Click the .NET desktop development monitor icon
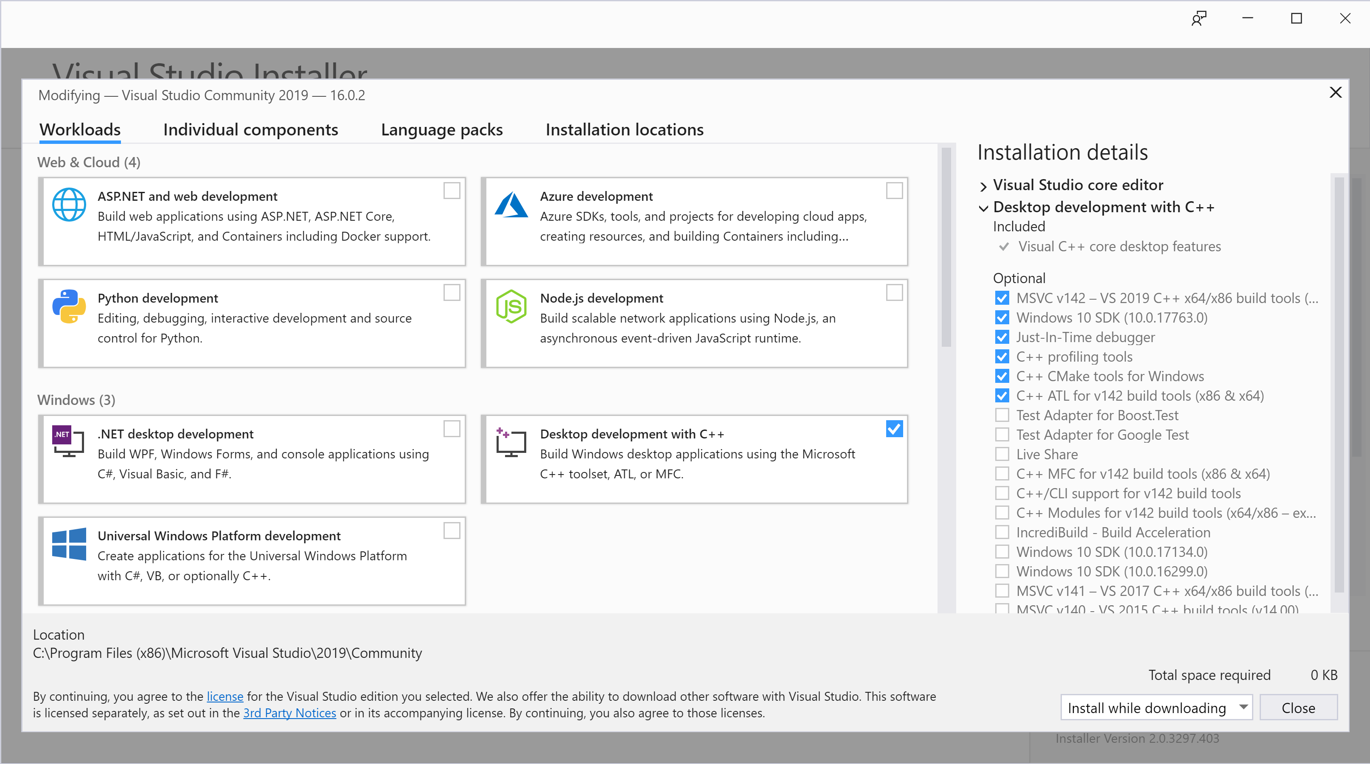 coord(69,441)
